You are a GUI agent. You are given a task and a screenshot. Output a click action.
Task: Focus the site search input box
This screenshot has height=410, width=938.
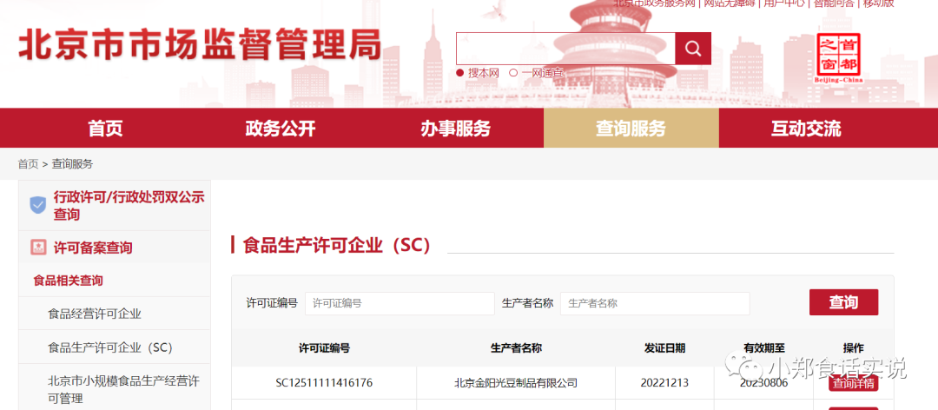(566, 49)
